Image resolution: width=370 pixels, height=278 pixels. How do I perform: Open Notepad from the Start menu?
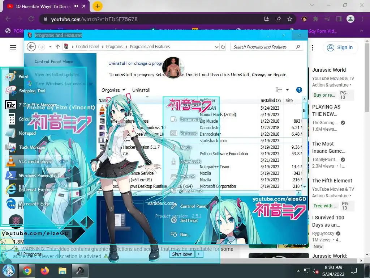(x=21, y=133)
